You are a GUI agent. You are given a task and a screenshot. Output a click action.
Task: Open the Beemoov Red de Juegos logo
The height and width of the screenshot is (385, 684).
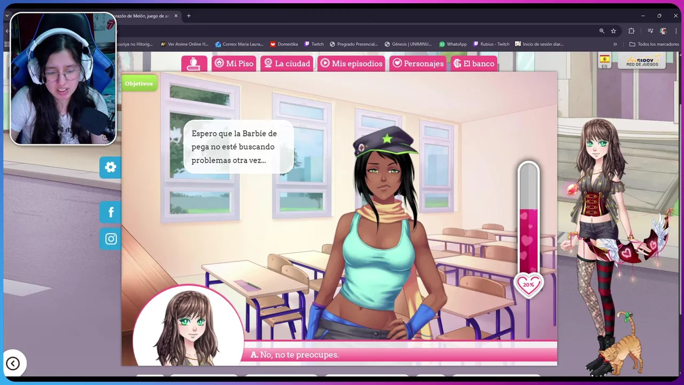(x=642, y=60)
